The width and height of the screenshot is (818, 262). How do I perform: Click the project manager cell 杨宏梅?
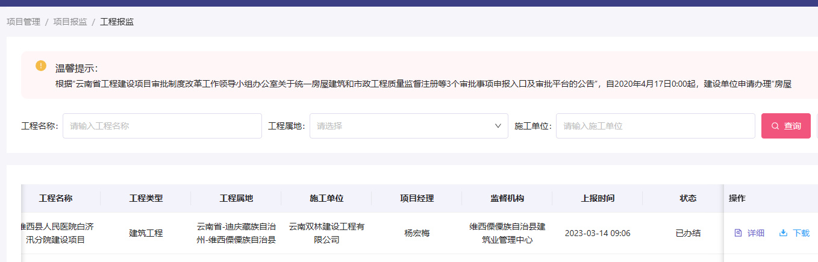417,233
